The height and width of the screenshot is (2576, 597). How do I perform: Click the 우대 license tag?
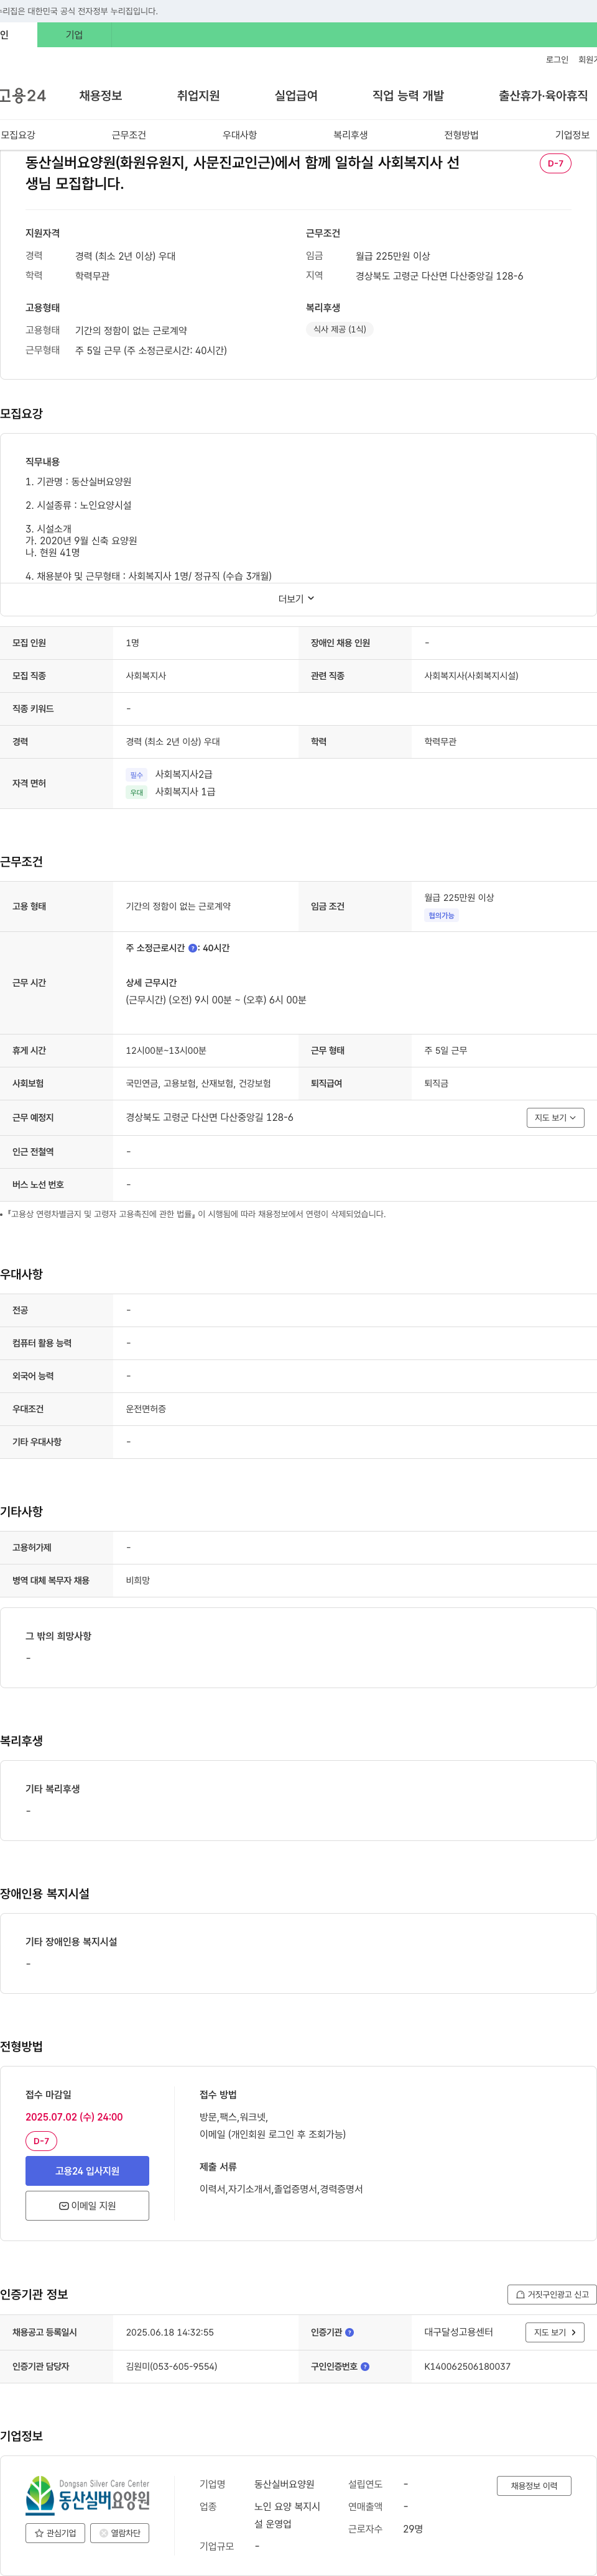[136, 793]
